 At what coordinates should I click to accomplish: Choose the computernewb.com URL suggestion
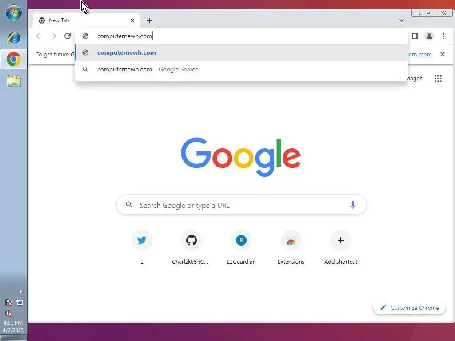pos(241,52)
